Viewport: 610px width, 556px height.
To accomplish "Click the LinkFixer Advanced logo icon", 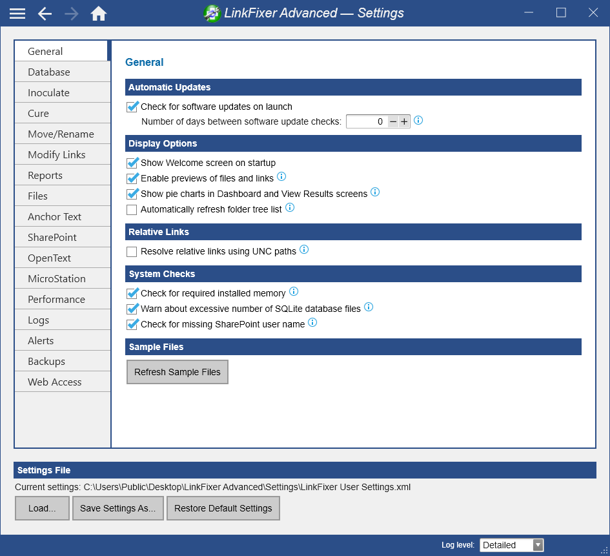I will click(x=212, y=14).
